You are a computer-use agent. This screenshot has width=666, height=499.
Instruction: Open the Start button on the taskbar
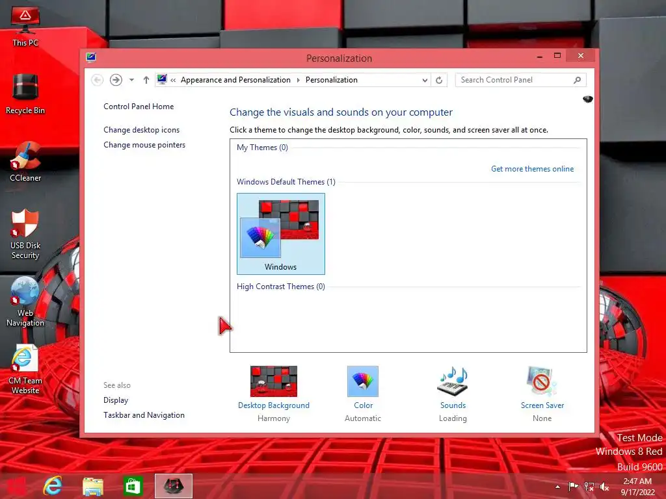click(x=16, y=486)
